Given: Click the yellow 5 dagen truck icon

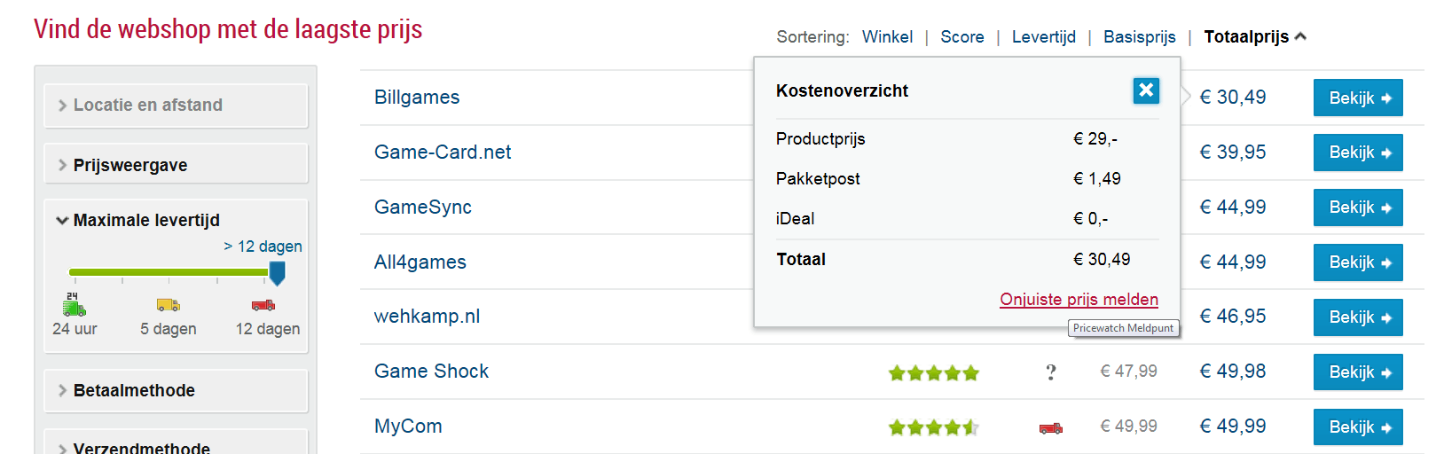Looking at the screenshot, I should [x=169, y=305].
